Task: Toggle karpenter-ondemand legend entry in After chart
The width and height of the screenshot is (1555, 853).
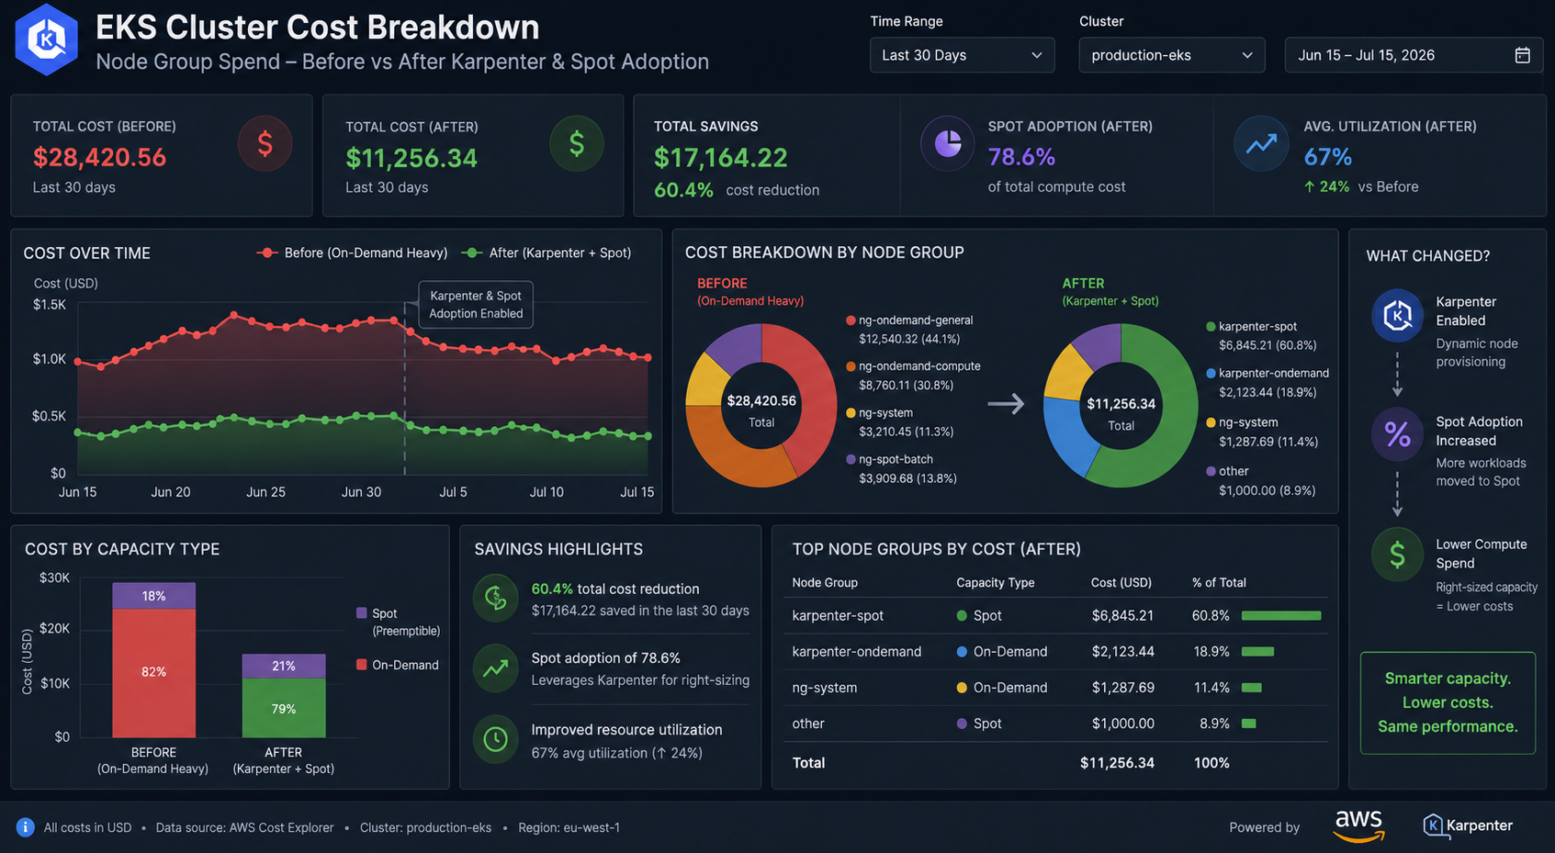Action: pos(1268,383)
